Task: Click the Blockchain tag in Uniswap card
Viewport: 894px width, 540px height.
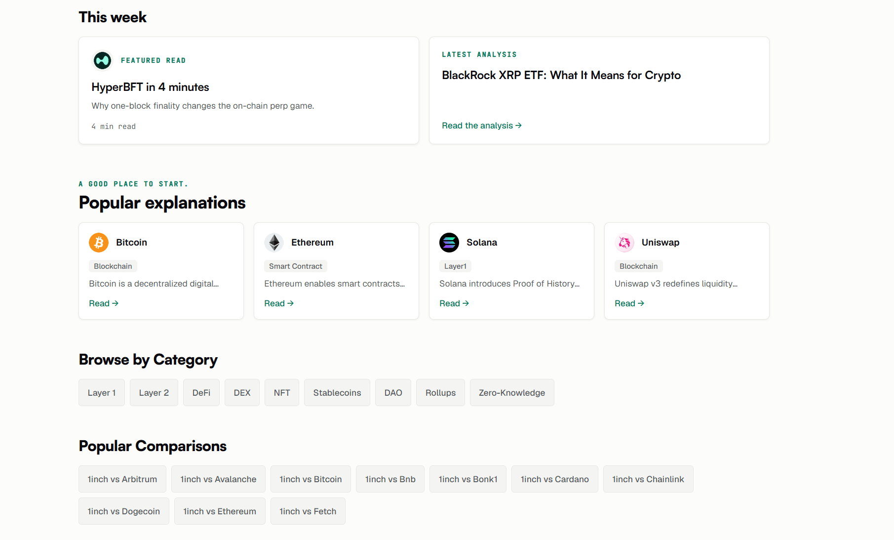Action: point(639,266)
